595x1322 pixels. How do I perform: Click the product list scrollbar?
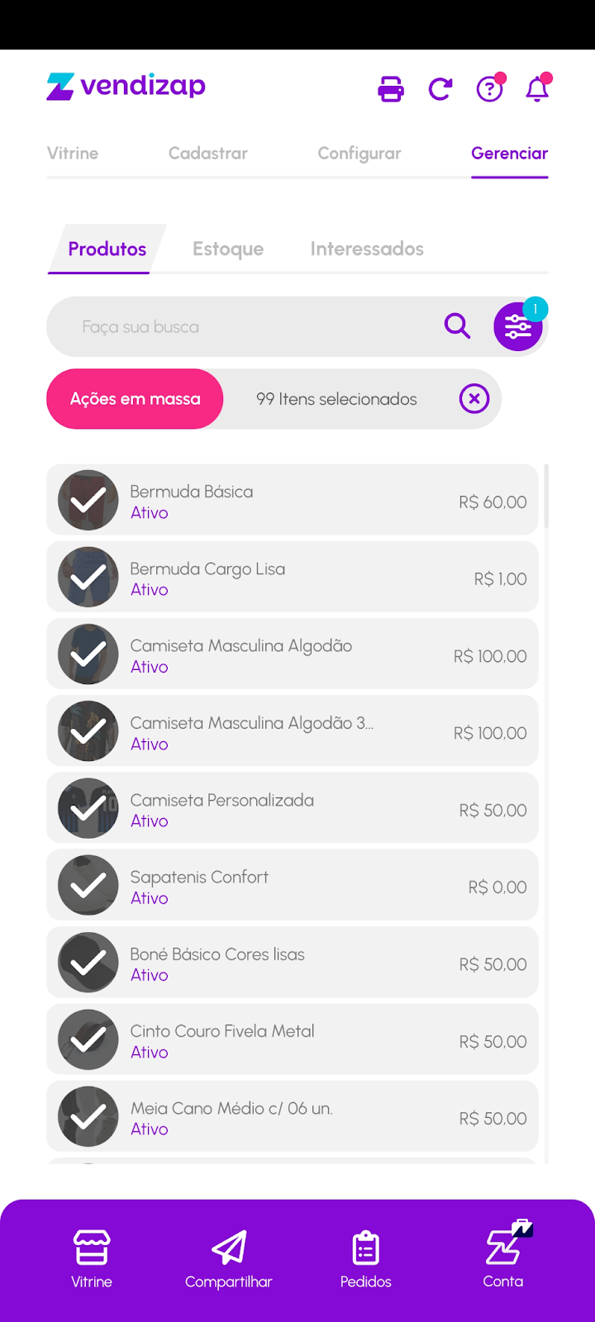point(546,497)
